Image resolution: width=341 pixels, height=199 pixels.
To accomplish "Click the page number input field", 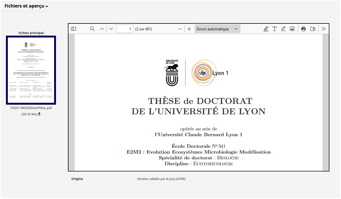I will tap(125, 29).
